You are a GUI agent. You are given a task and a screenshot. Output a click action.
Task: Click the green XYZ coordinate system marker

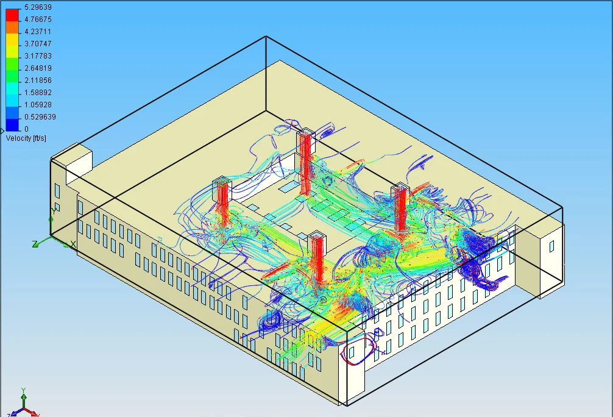tap(54, 229)
